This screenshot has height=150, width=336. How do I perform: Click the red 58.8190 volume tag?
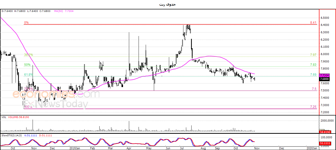[325, 132]
